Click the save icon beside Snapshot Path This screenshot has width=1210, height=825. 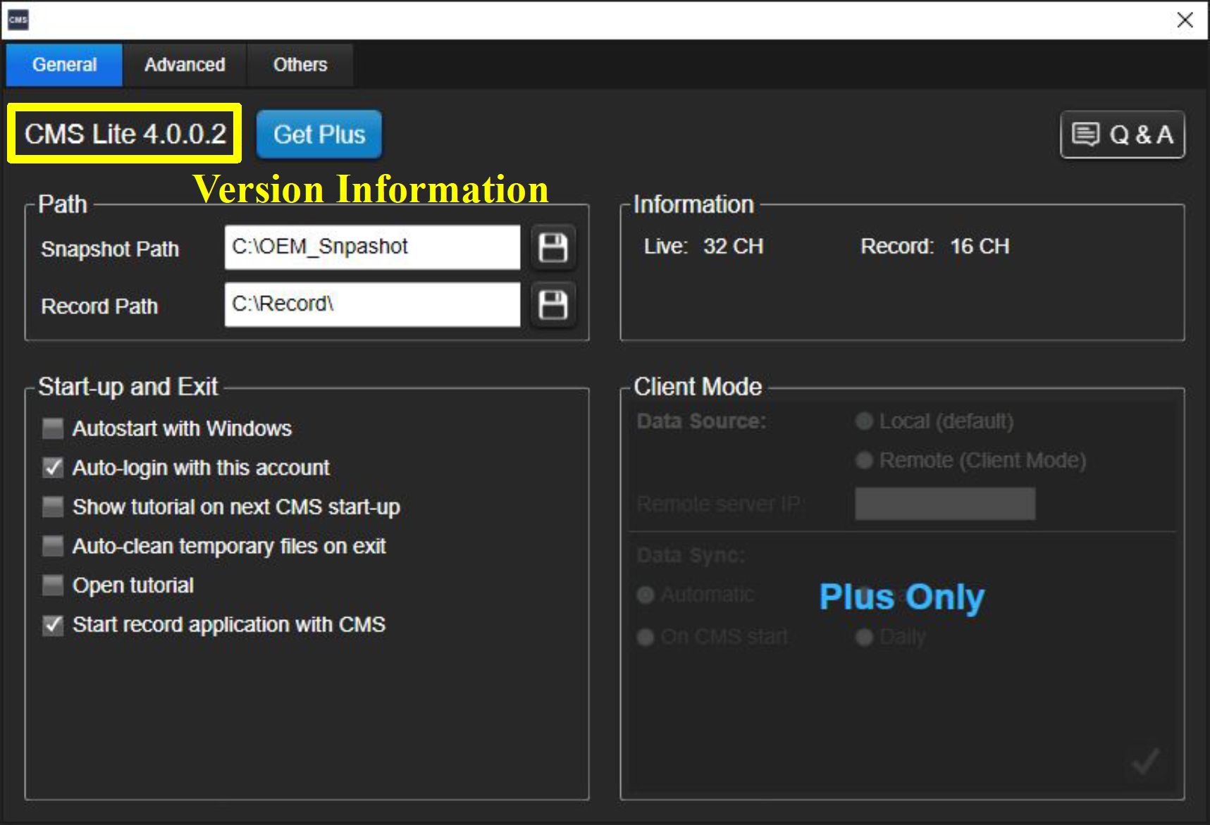pos(552,248)
